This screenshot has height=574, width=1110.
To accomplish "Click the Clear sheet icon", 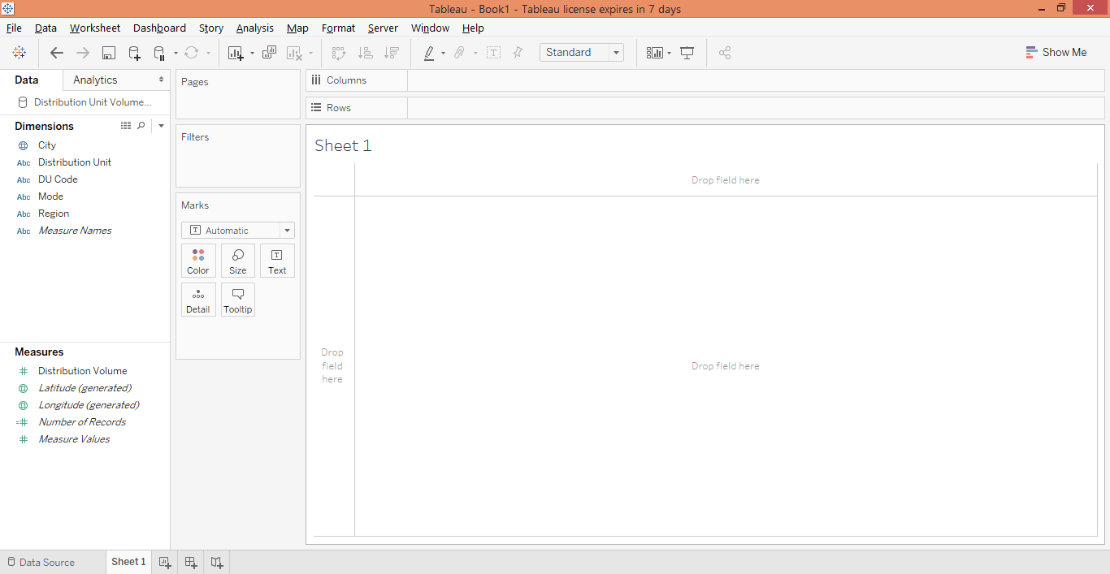I will (295, 53).
